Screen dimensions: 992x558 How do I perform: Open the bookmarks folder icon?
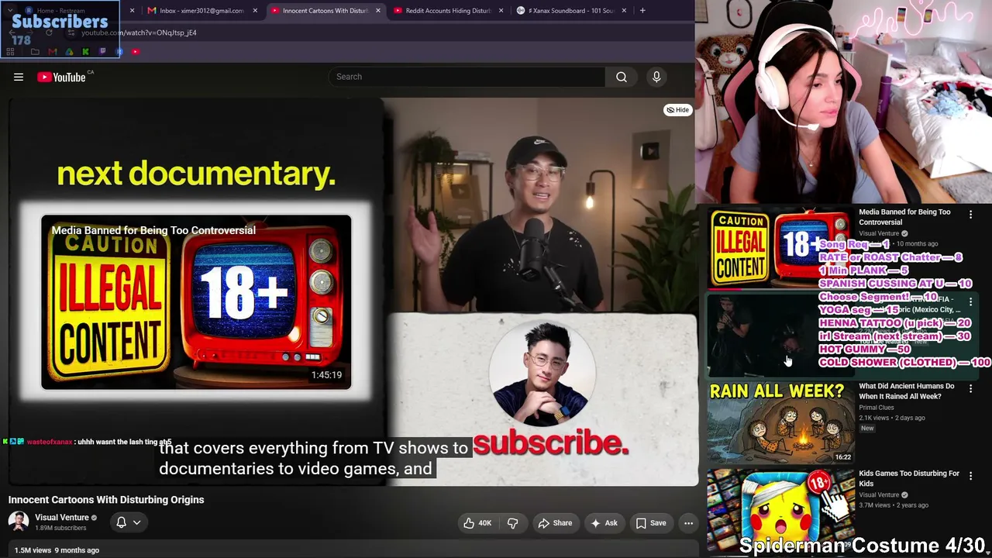(x=35, y=52)
